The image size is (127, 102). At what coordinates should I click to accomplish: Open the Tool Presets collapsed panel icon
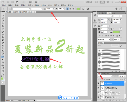coord(95,25)
